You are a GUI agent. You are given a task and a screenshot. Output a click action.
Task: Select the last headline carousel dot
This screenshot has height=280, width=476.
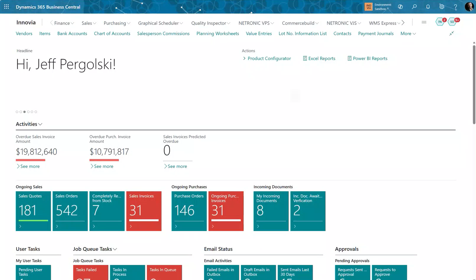[x=36, y=112]
